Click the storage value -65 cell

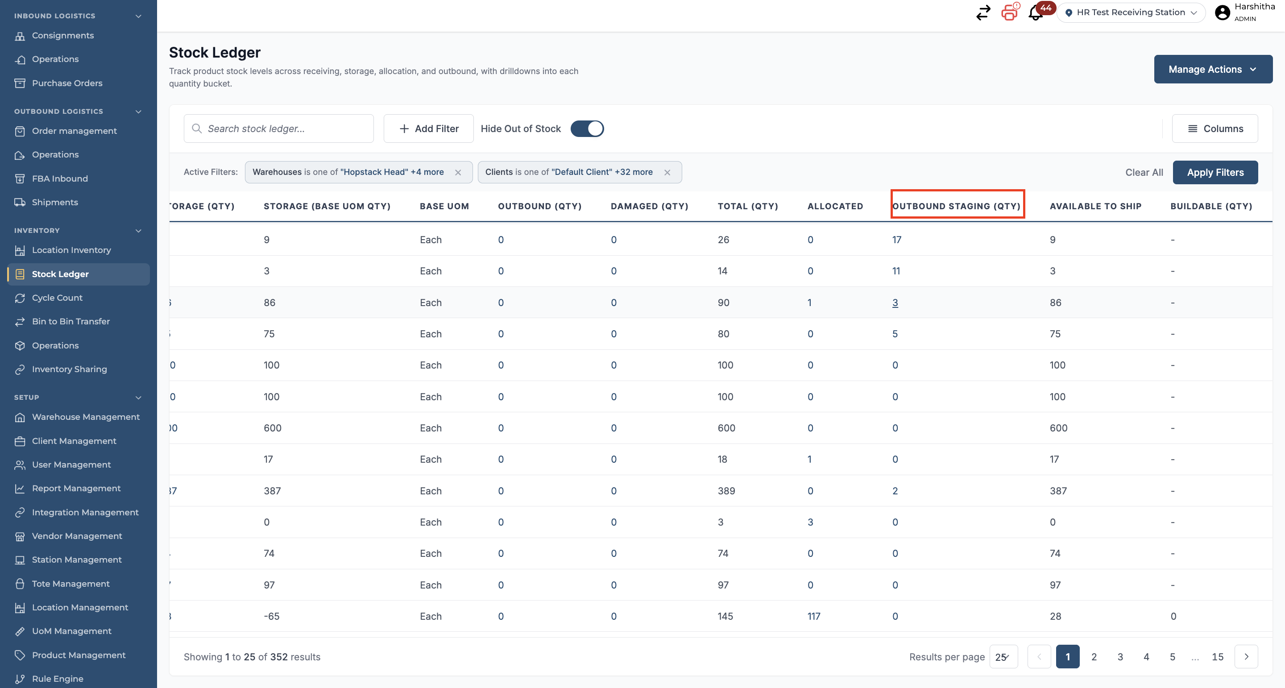271,616
